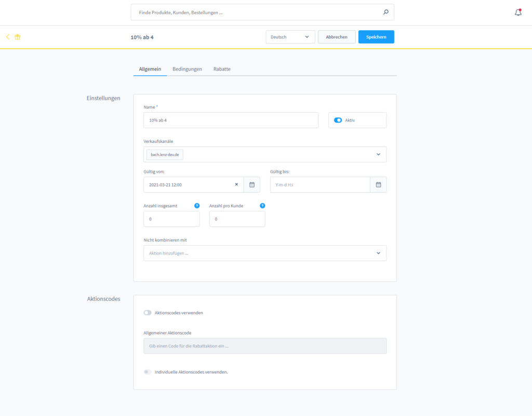Expand the Verkaufskanäle dropdown
532x416 pixels.
click(378, 154)
